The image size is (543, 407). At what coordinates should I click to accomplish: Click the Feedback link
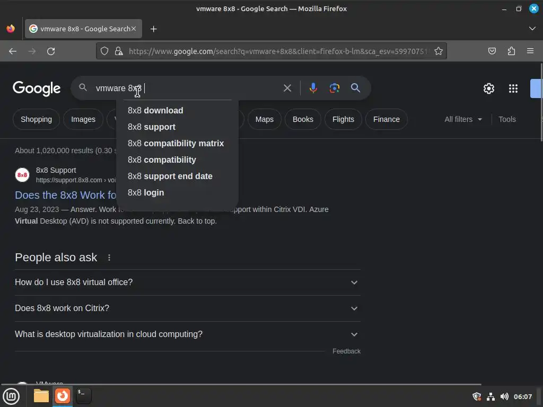(x=346, y=351)
